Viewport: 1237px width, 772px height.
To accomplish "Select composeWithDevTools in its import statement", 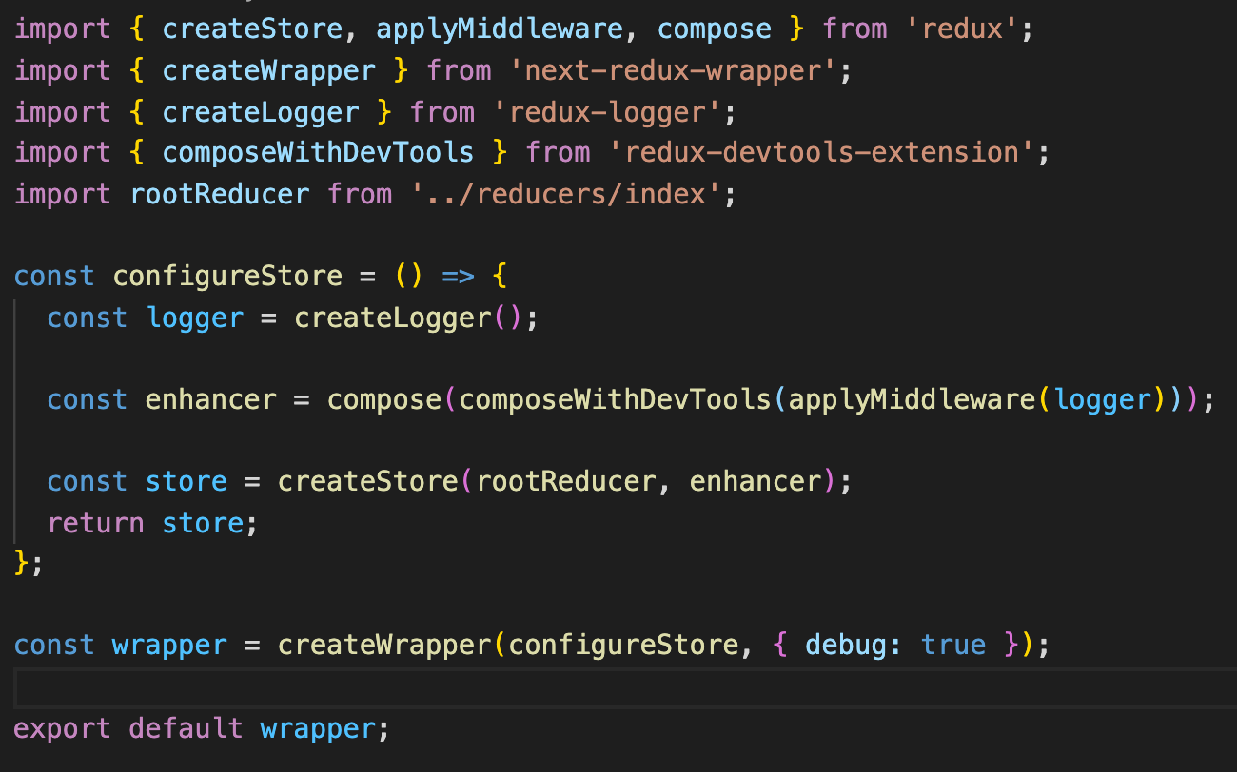I will tap(318, 152).
